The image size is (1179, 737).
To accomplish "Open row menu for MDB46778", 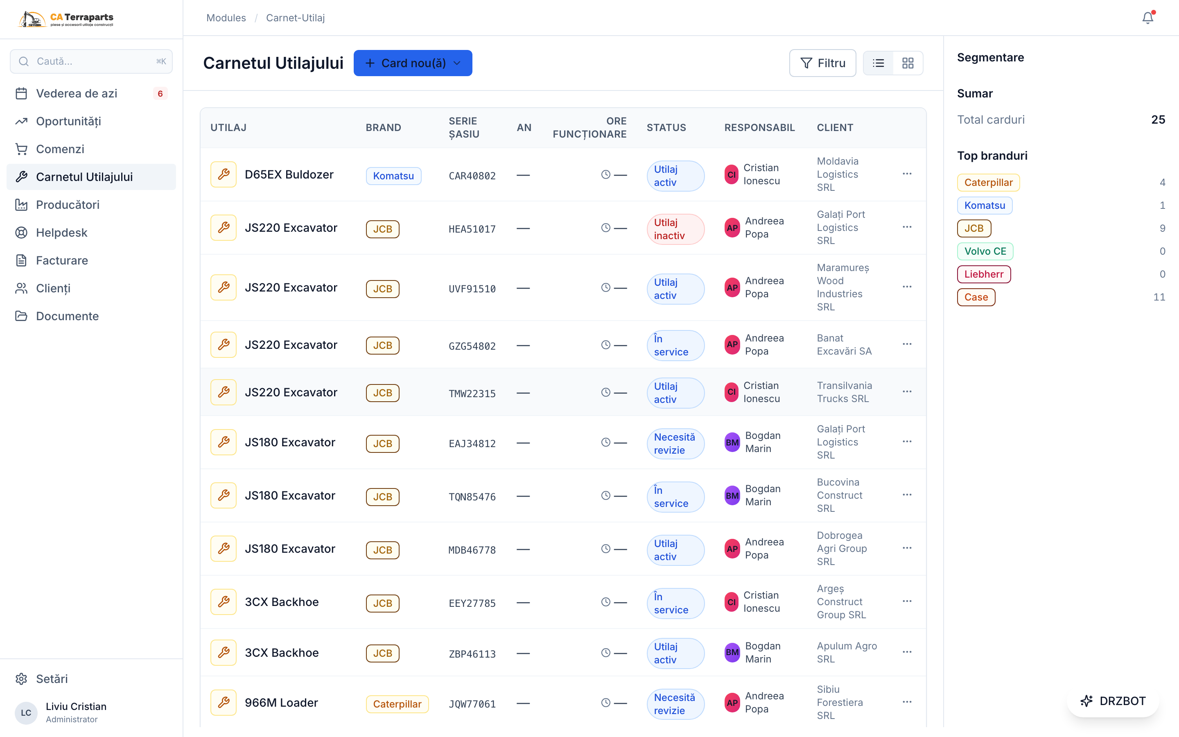I will click(x=907, y=548).
